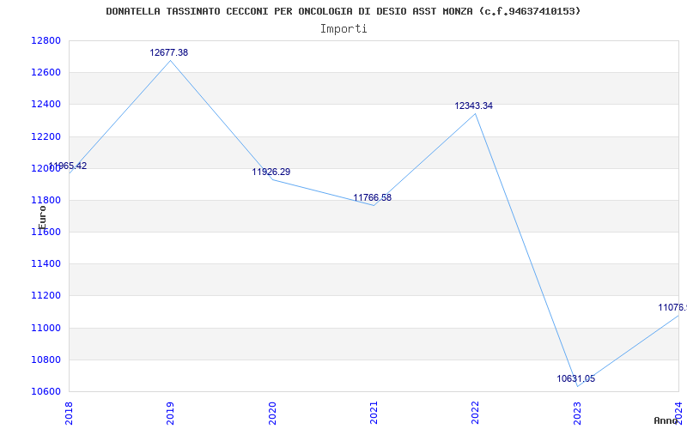The height and width of the screenshot is (429, 687).
Task: Select the 11965.42 data label
Action: (68, 166)
